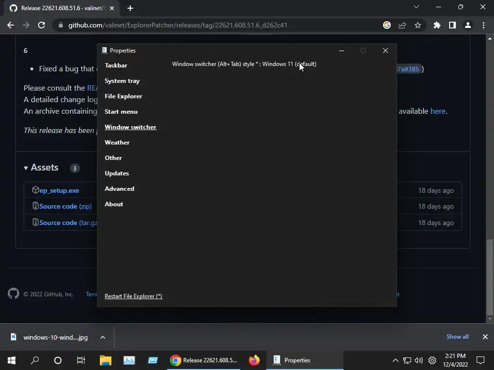The image size is (494, 370).
Task: Share this page icon in Chrome
Action: pyautogui.click(x=402, y=25)
